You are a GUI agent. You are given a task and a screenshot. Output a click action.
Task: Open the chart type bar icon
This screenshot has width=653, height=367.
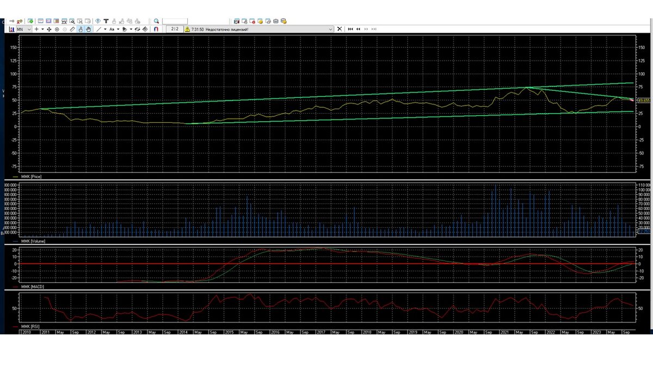pos(11,29)
